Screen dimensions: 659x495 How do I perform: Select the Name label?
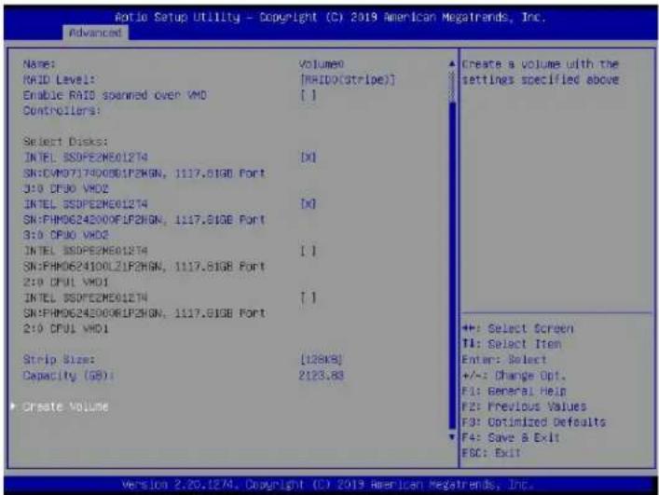click(x=39, y=64)
